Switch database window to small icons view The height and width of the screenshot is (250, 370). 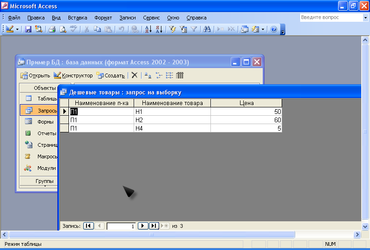pos(159,75)
